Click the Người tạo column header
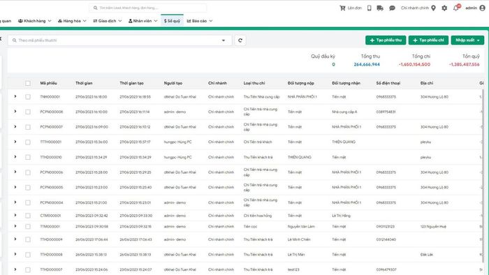 click(x=173, y=83)
